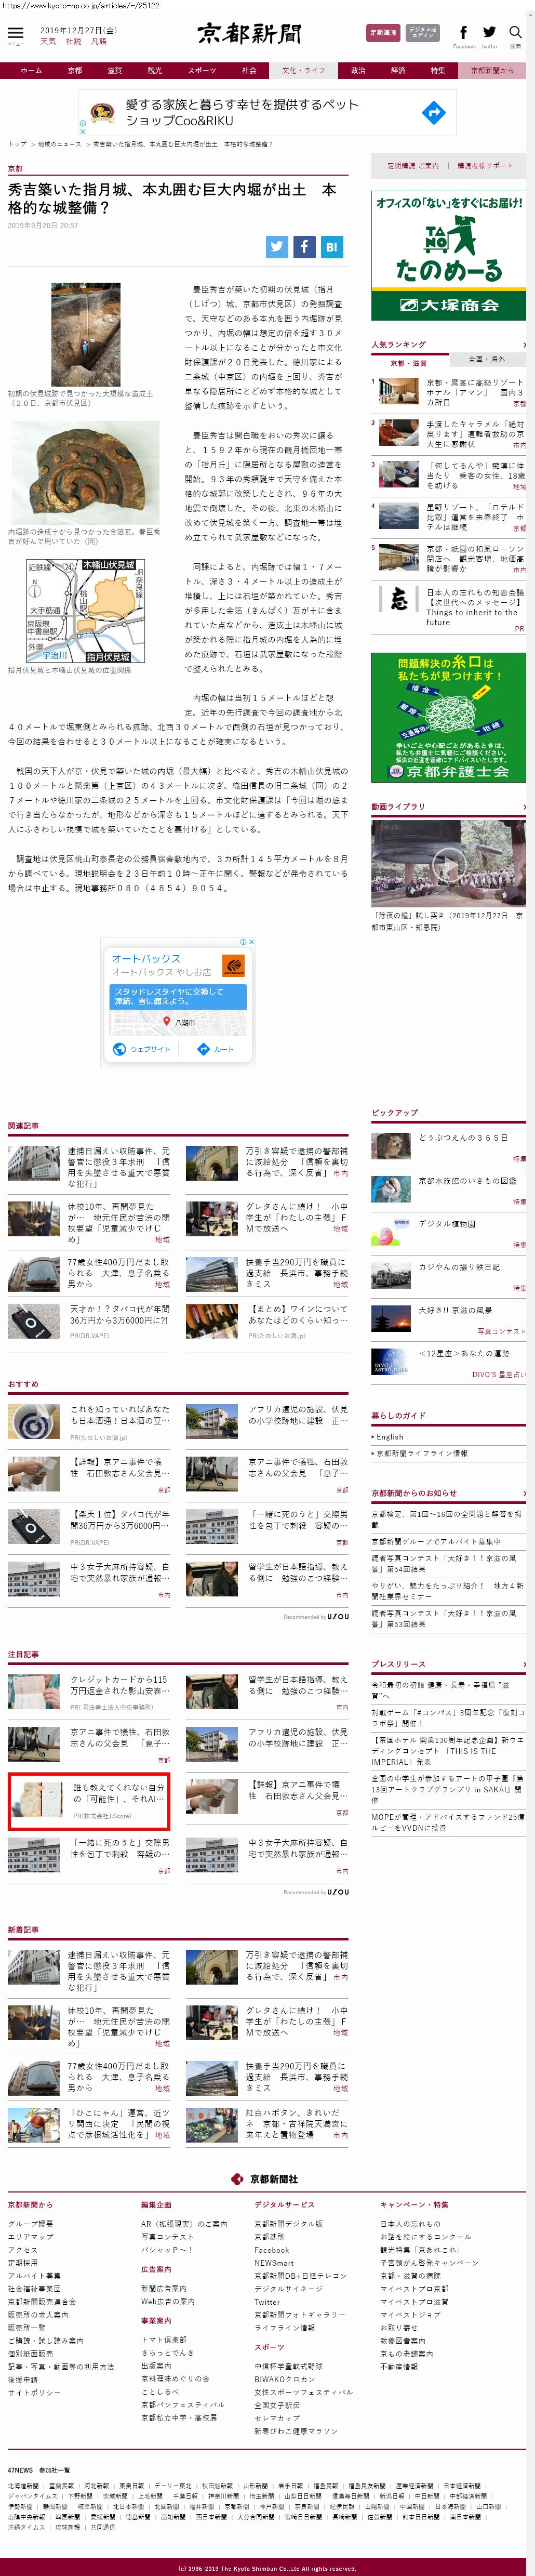The width and height of the screenshot is (535, 2576).
Task: Share article via dark blue Facebook button
Action: pyautogui.click(x=304, y=246)
